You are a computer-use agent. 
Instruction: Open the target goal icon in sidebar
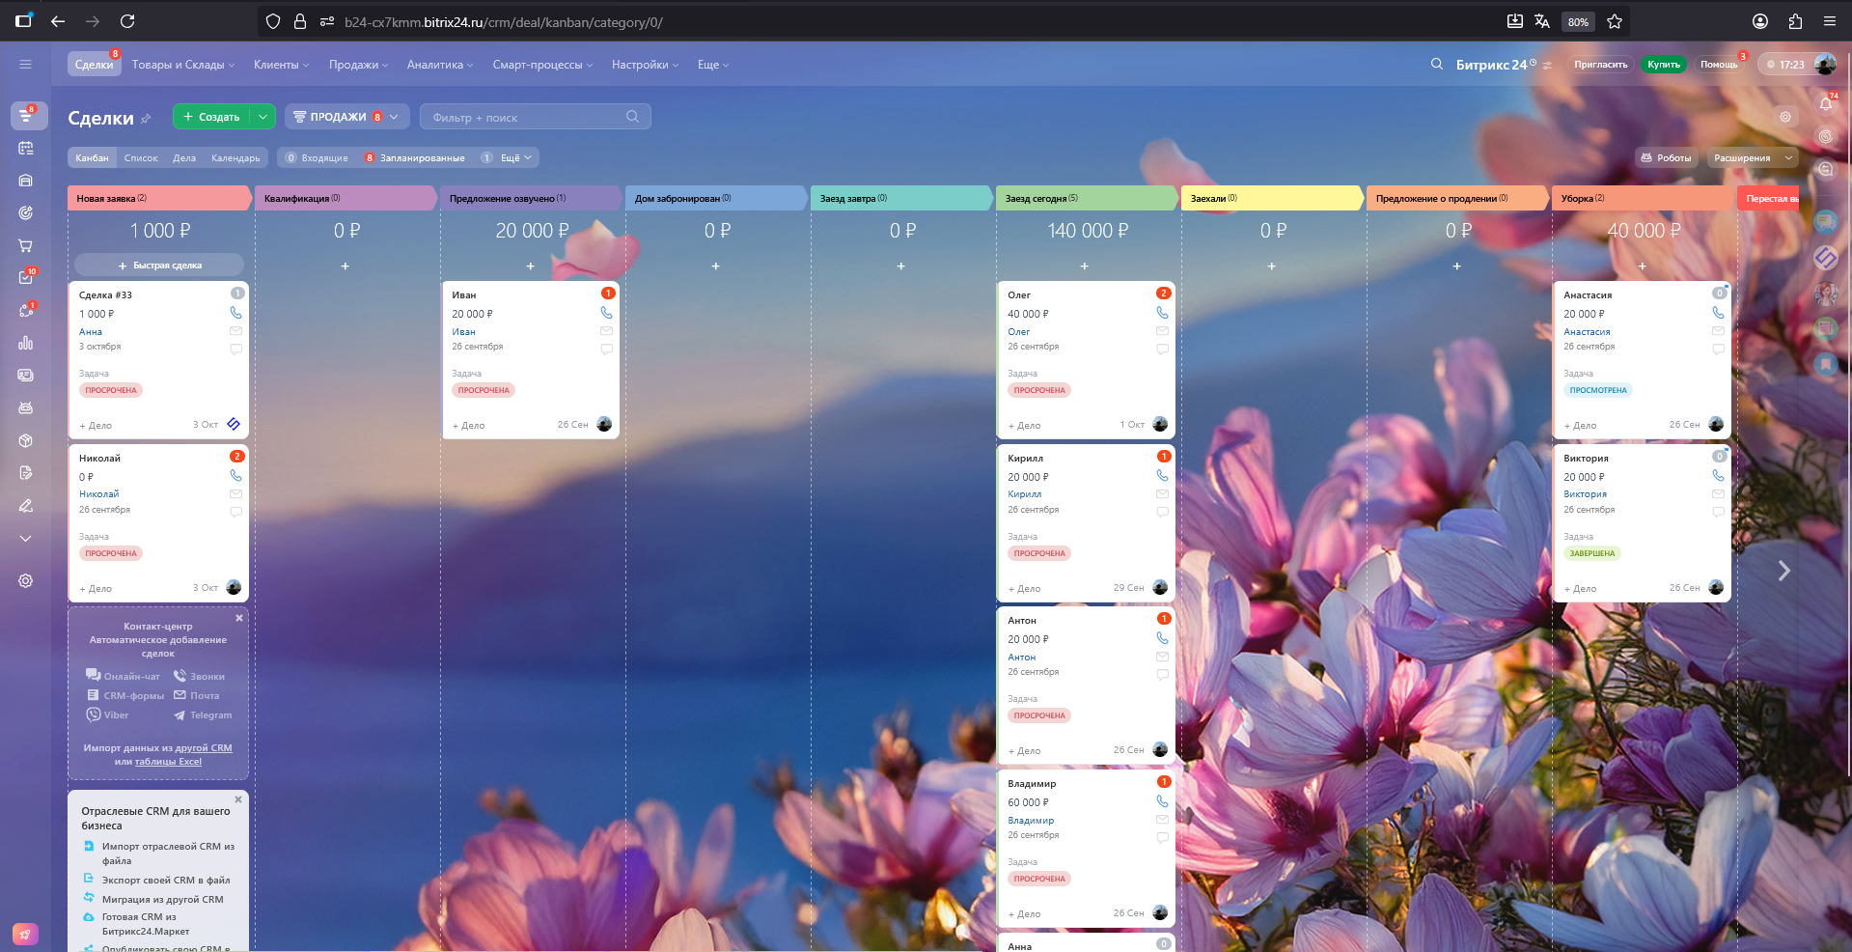click(26, 212)
